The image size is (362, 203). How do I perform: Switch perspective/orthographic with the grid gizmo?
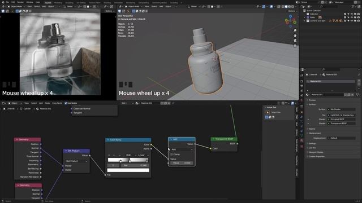pyautogui.click(x=295, y=46)
